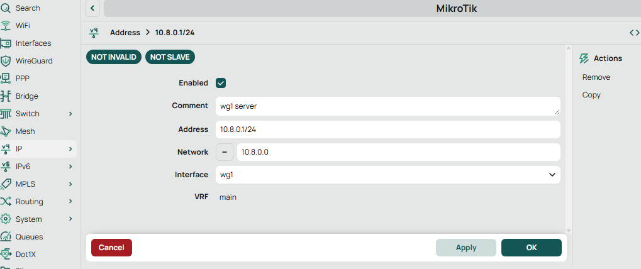
Task: Click the NOT SLAVE status badge
Action: [x=170, y=57]
